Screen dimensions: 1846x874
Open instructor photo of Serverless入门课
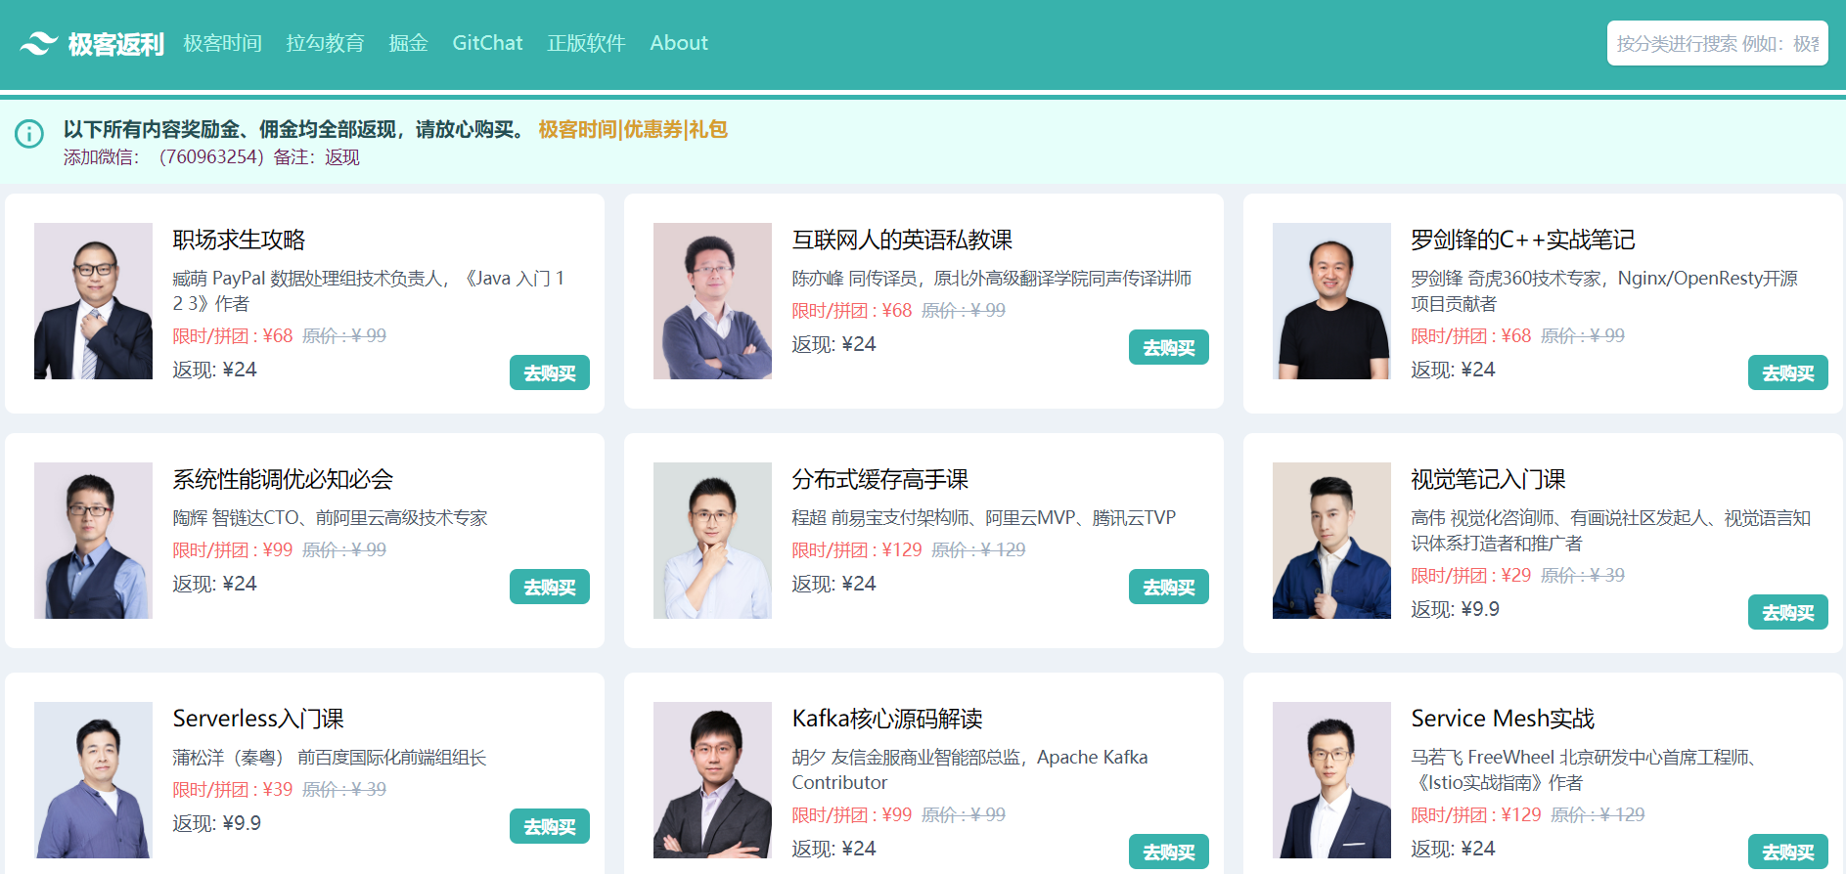pos(93,780)
